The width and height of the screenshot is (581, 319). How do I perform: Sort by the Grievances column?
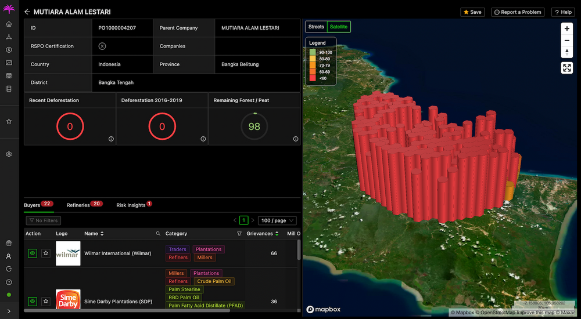[277, 234]
